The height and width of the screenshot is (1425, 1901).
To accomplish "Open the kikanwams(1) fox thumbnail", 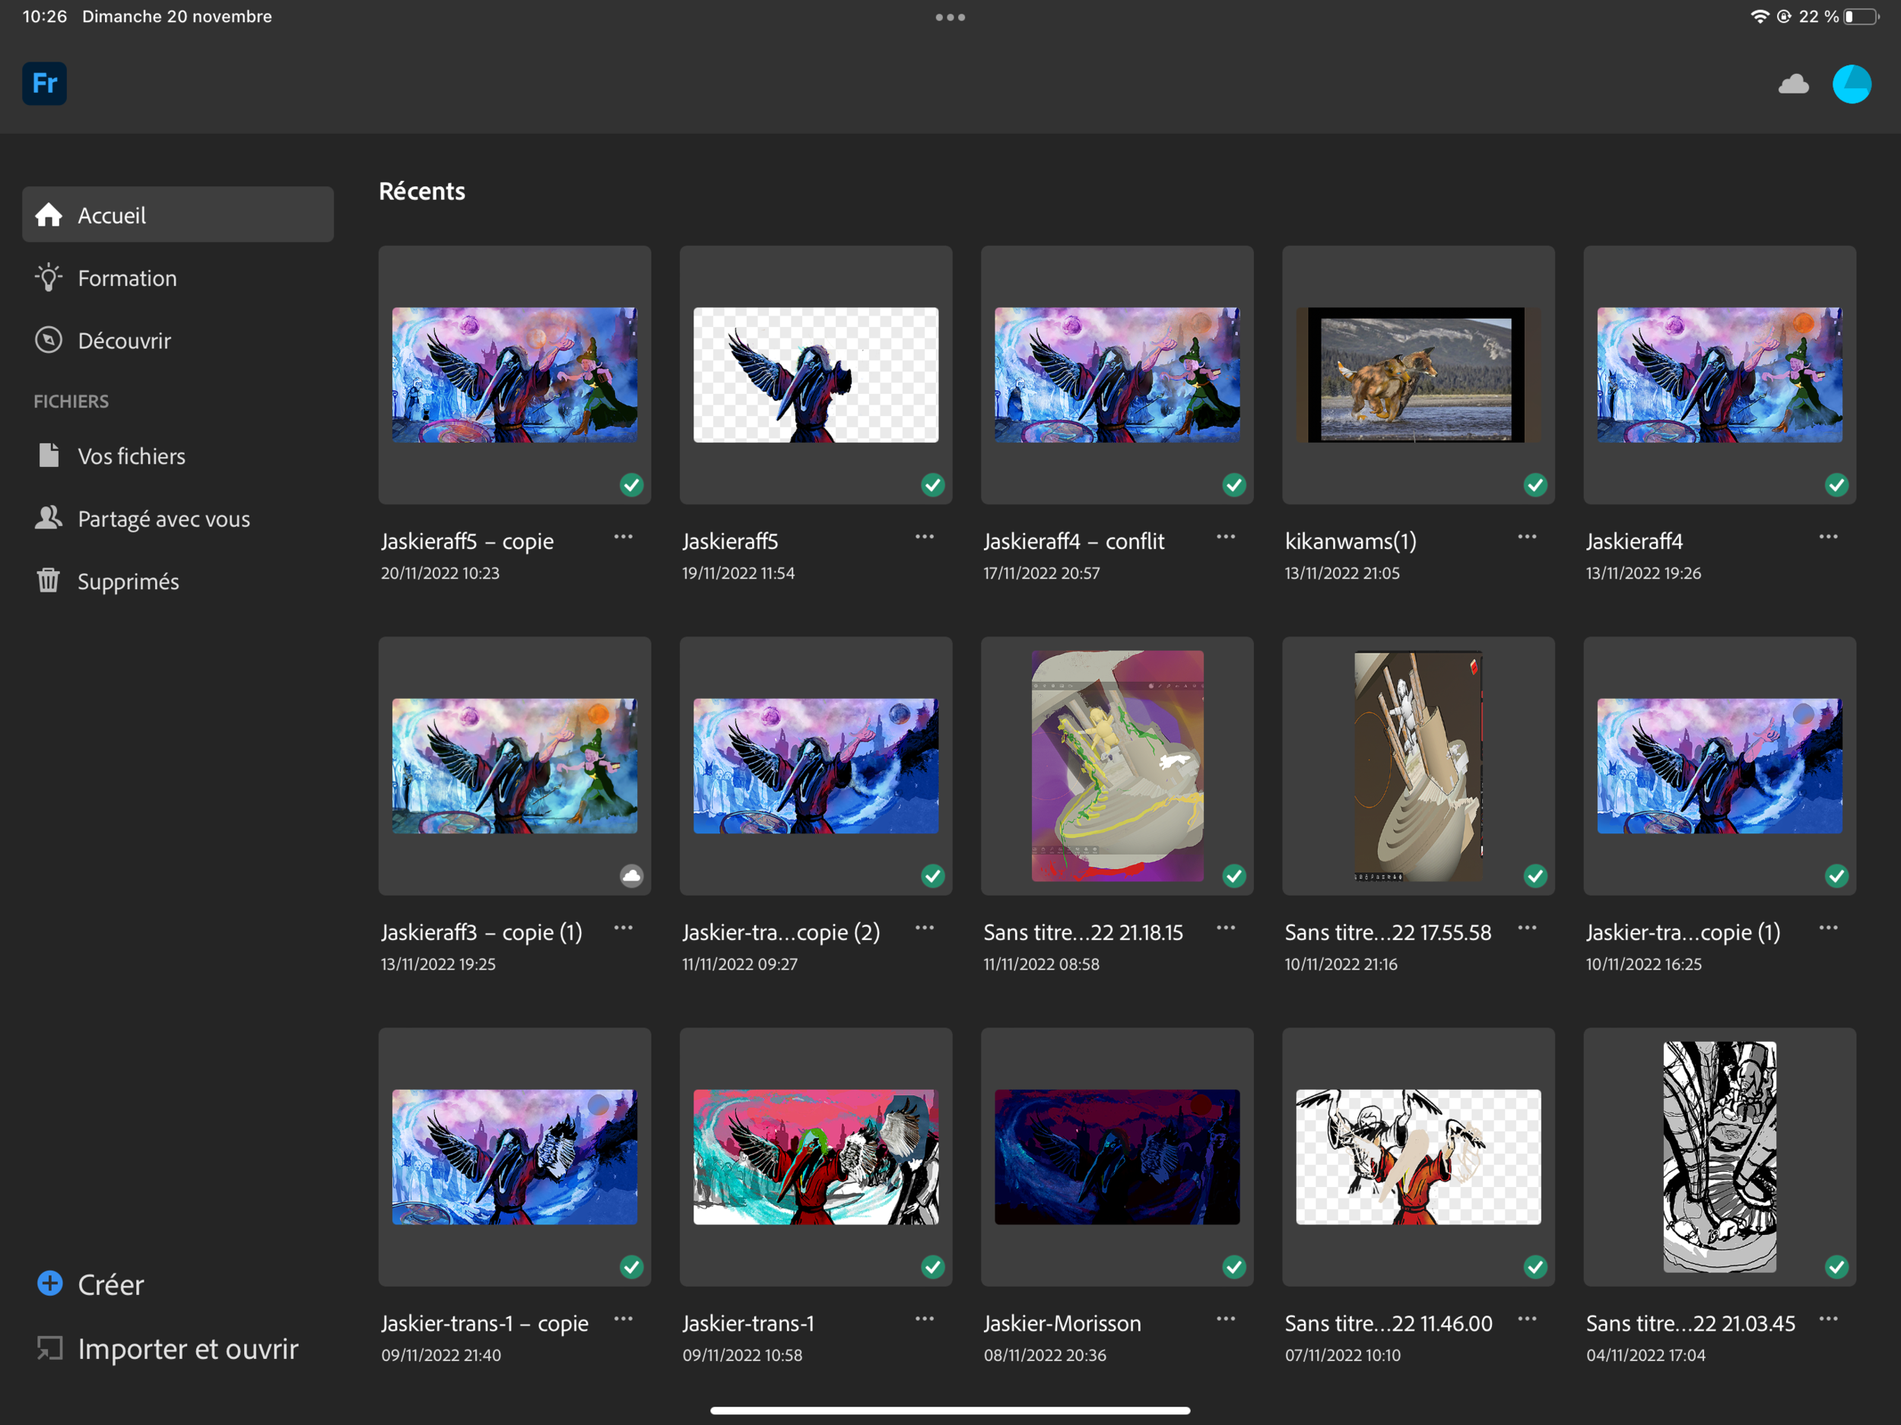I will [x=1417, y=375].
